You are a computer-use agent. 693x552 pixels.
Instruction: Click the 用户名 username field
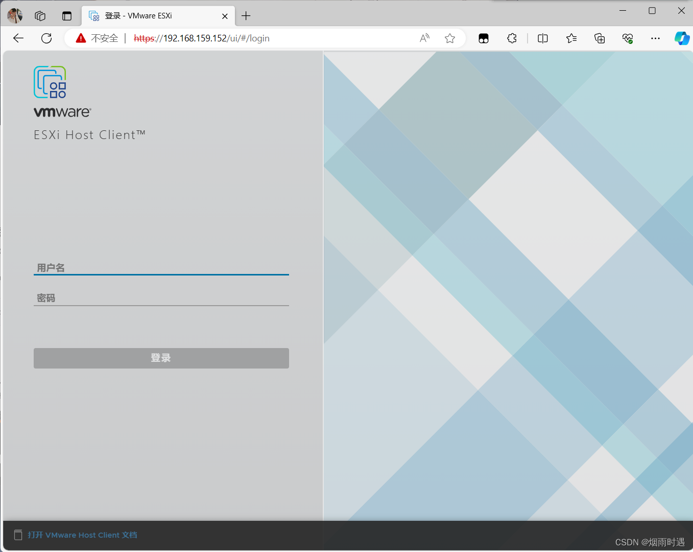(x=161, y=268)
